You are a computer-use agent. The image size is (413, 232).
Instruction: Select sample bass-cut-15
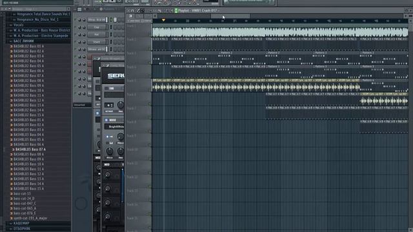point(22,193)
